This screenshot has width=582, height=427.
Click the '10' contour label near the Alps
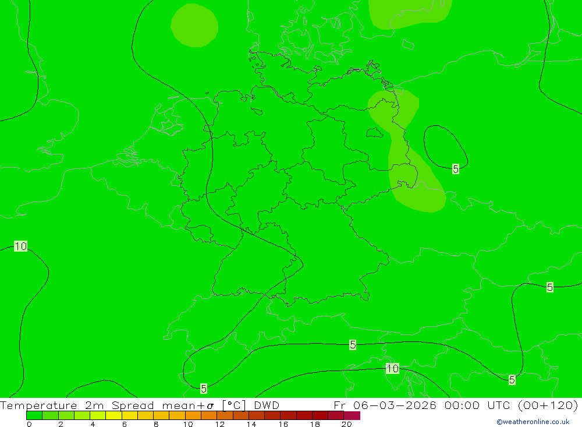392,368
